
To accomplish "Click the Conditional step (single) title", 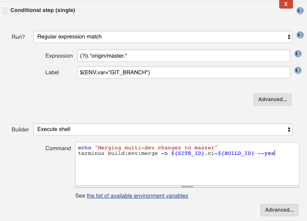I will point(43,10).
